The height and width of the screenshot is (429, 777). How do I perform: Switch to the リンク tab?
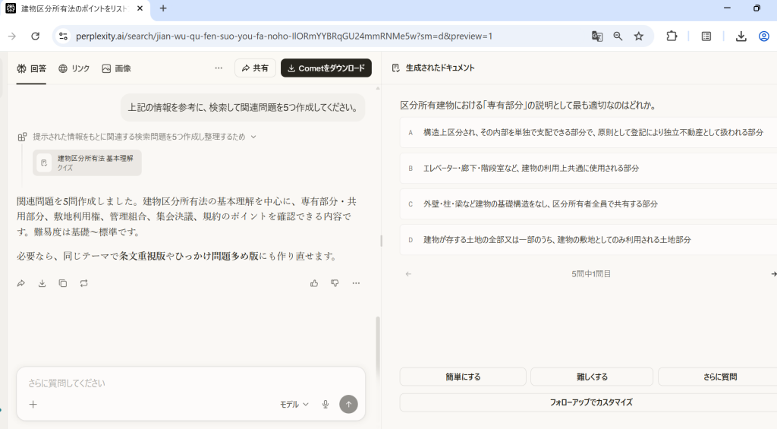tap(74, 68)
